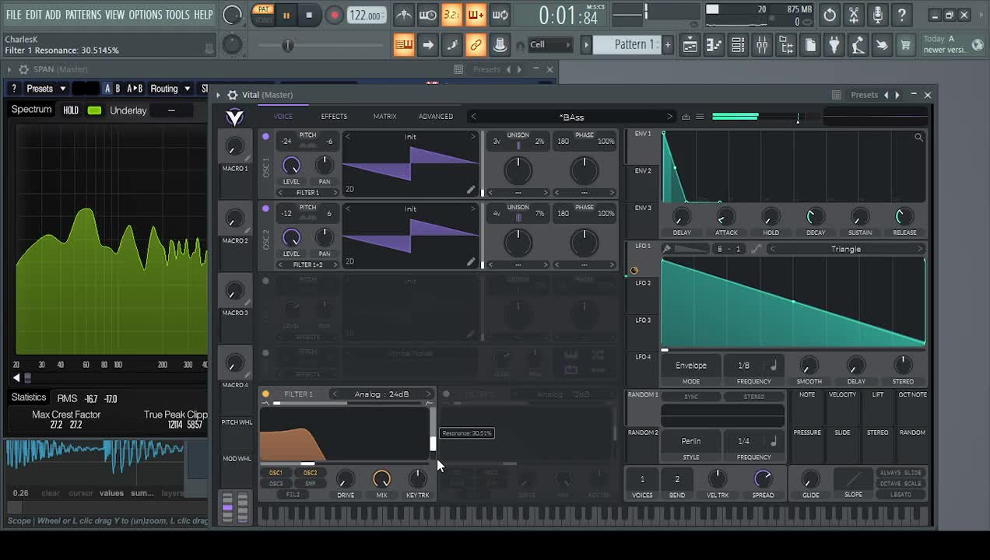Open the Presets dropdown in SPAN
The height and width of the screenshot is (560, 990).
pyautogui.click(x=46, y=89)
